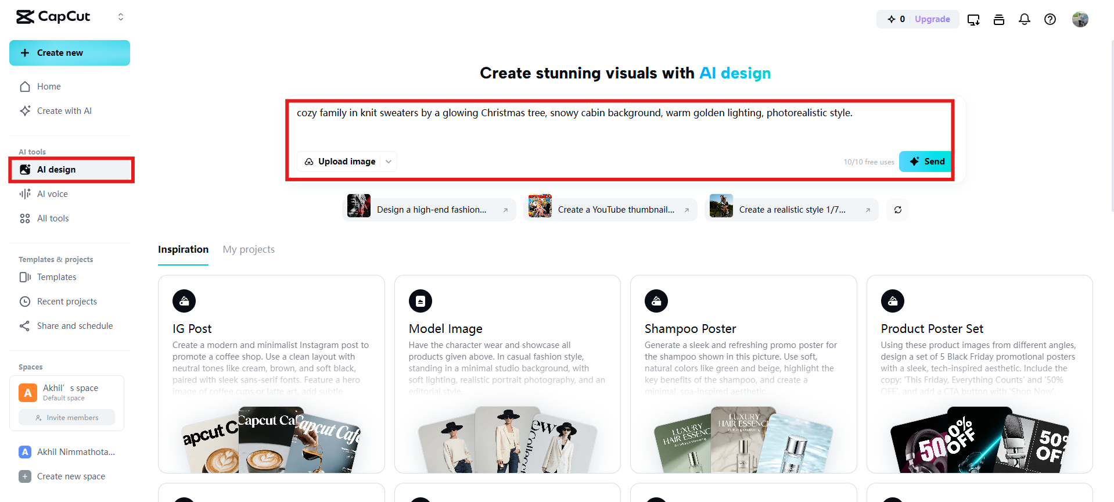Refresh the prompt suggestions
1114x502 pixels.
click(898, 210)
